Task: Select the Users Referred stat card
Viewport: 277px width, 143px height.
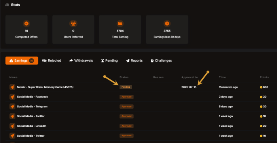Action: (x=73, y=30)
